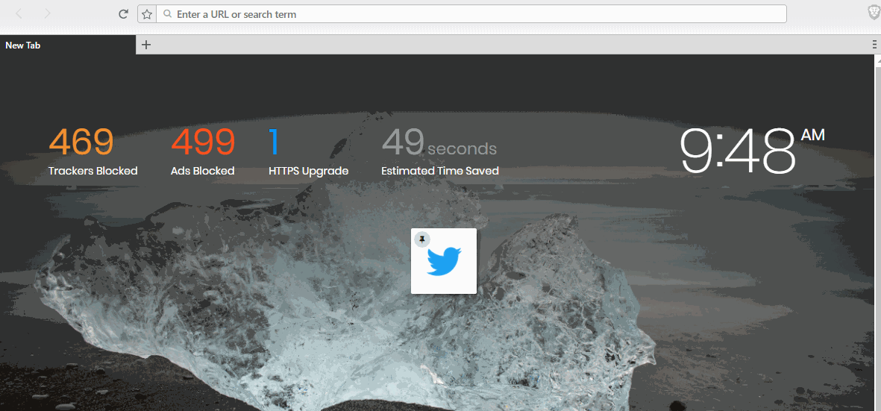Click the Estimated Time Saved label
The width and height of the screenshot is (881, 411).
point(440,171)
